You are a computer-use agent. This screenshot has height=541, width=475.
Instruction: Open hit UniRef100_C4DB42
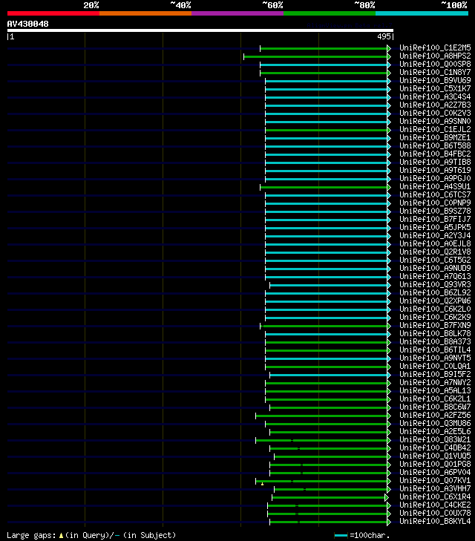(x=435, y=447)
